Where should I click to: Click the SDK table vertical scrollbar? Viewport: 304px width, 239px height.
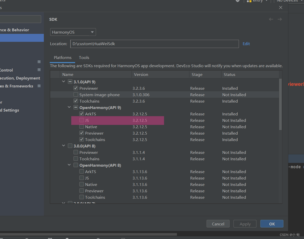tap(280, 104)
